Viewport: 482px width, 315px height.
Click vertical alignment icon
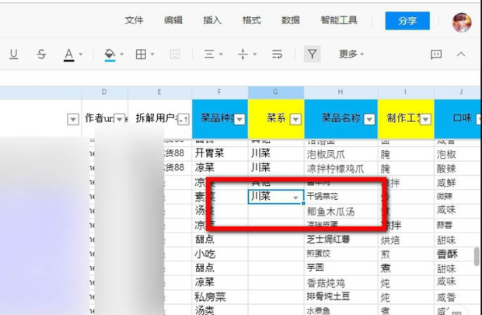click(243, 54)
